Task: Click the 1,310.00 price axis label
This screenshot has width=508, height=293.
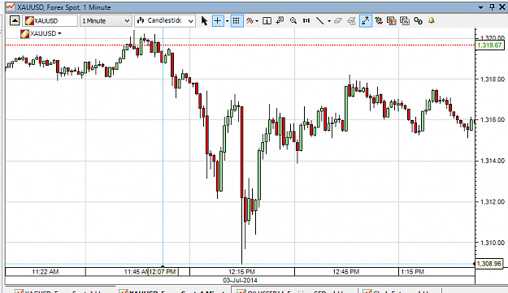Action: coord(492,243)
